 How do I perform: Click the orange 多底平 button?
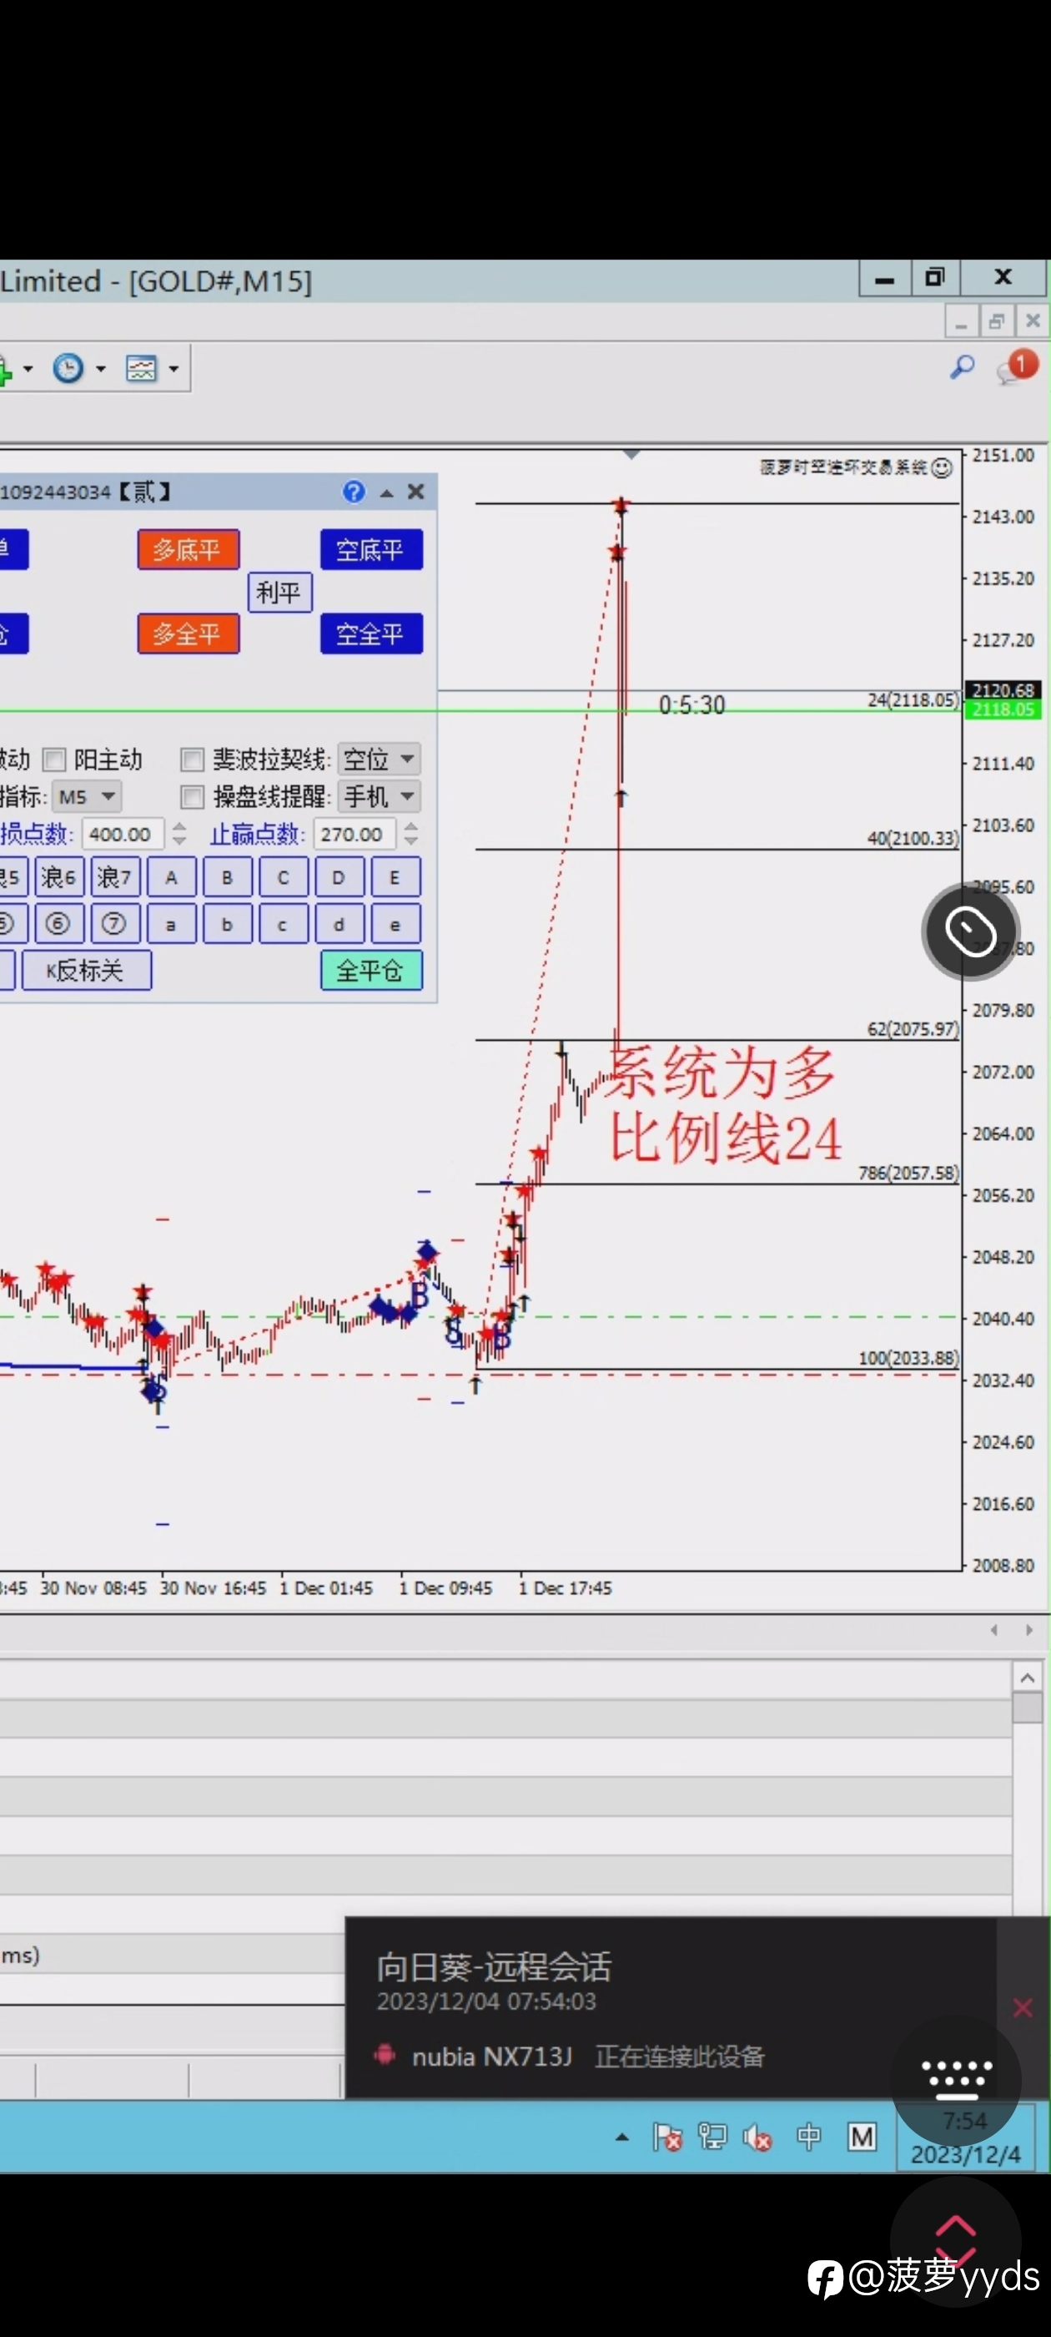pos(188,550)
